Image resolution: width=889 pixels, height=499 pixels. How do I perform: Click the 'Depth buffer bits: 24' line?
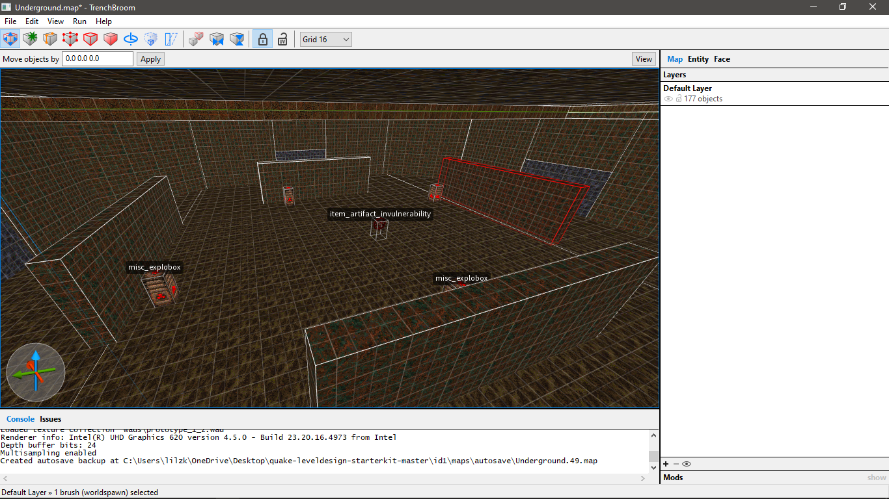(48, 445)
